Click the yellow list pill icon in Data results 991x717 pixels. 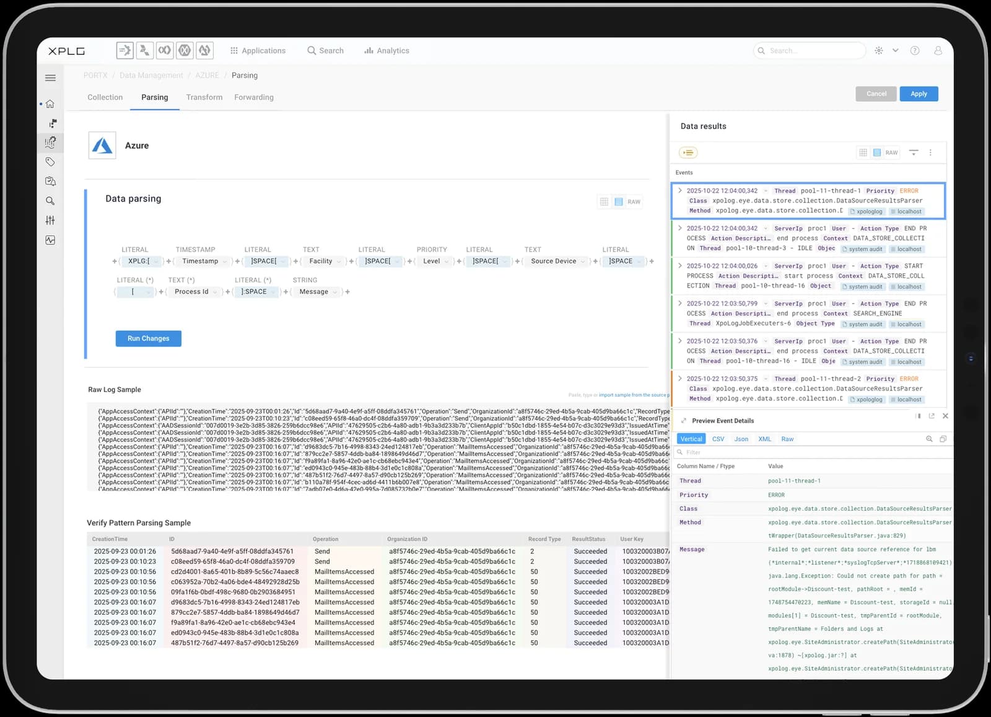tap(688, 152)
